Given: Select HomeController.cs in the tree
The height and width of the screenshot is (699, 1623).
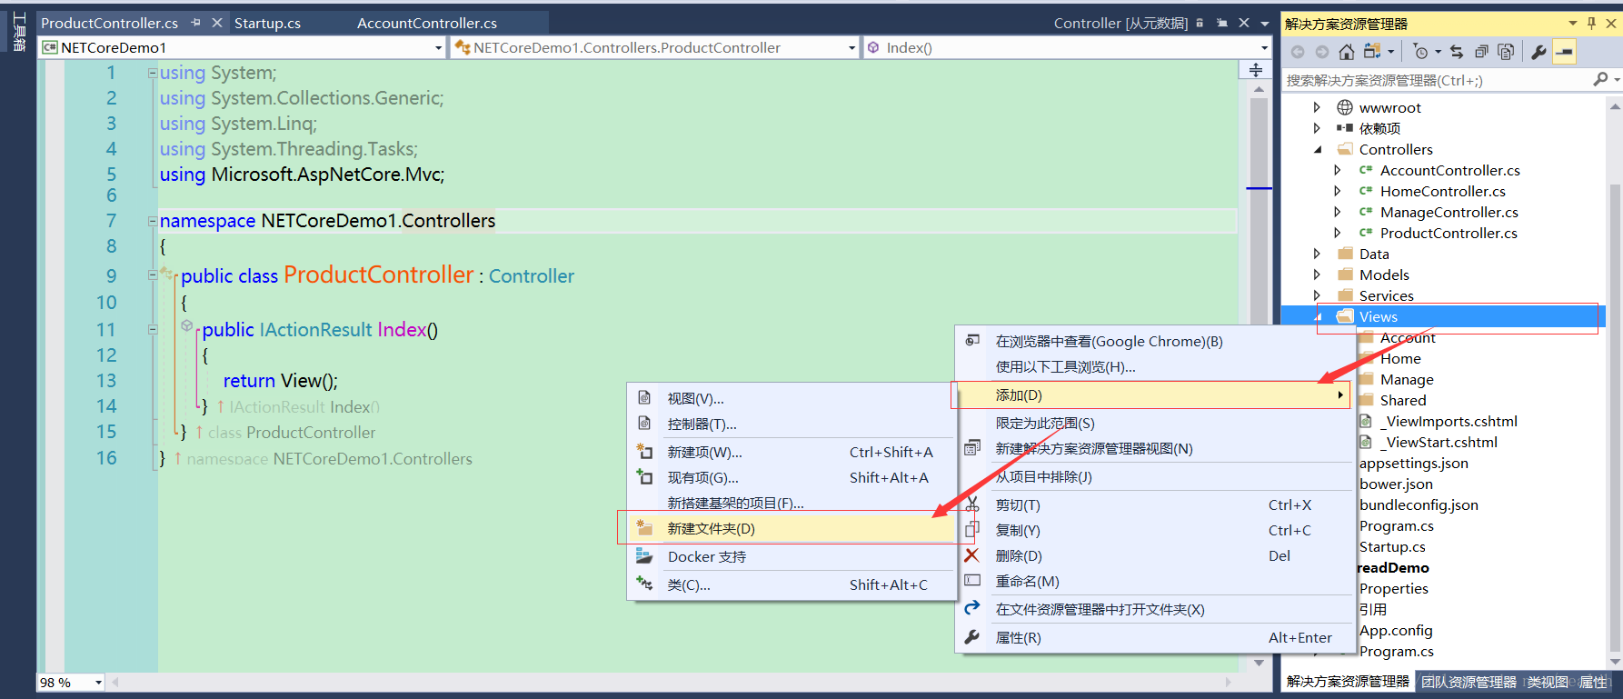Looking at the screenshot, I should [1442, 191].
